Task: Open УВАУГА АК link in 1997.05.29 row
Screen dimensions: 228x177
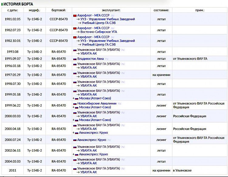Action: click(88, 77)
